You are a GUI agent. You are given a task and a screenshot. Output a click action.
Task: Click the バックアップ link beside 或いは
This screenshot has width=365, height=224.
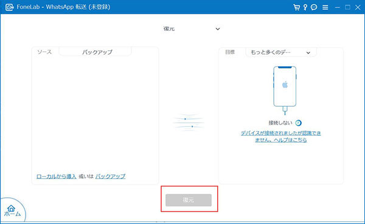click(x=110, y=177)
